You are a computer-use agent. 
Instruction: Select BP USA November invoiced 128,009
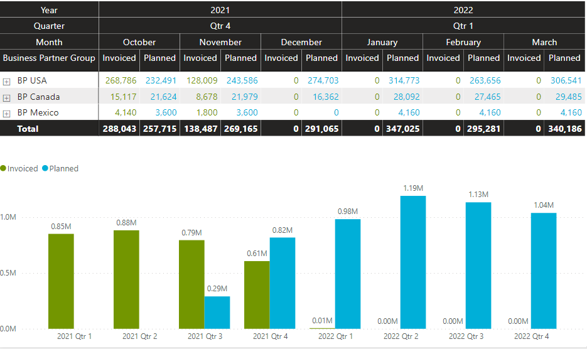[x=202, y=80]
